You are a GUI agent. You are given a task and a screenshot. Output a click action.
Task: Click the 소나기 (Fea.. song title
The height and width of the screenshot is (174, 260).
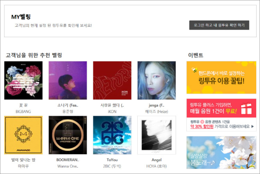(x=68, y=105)
